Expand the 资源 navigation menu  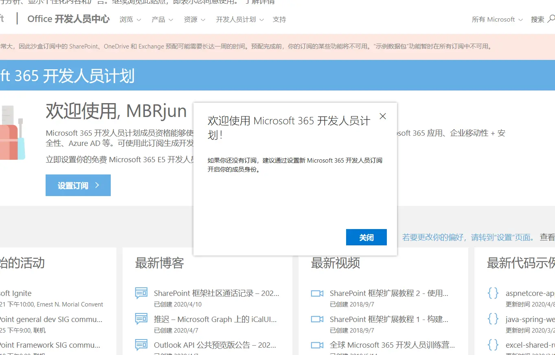pos(195,19)
